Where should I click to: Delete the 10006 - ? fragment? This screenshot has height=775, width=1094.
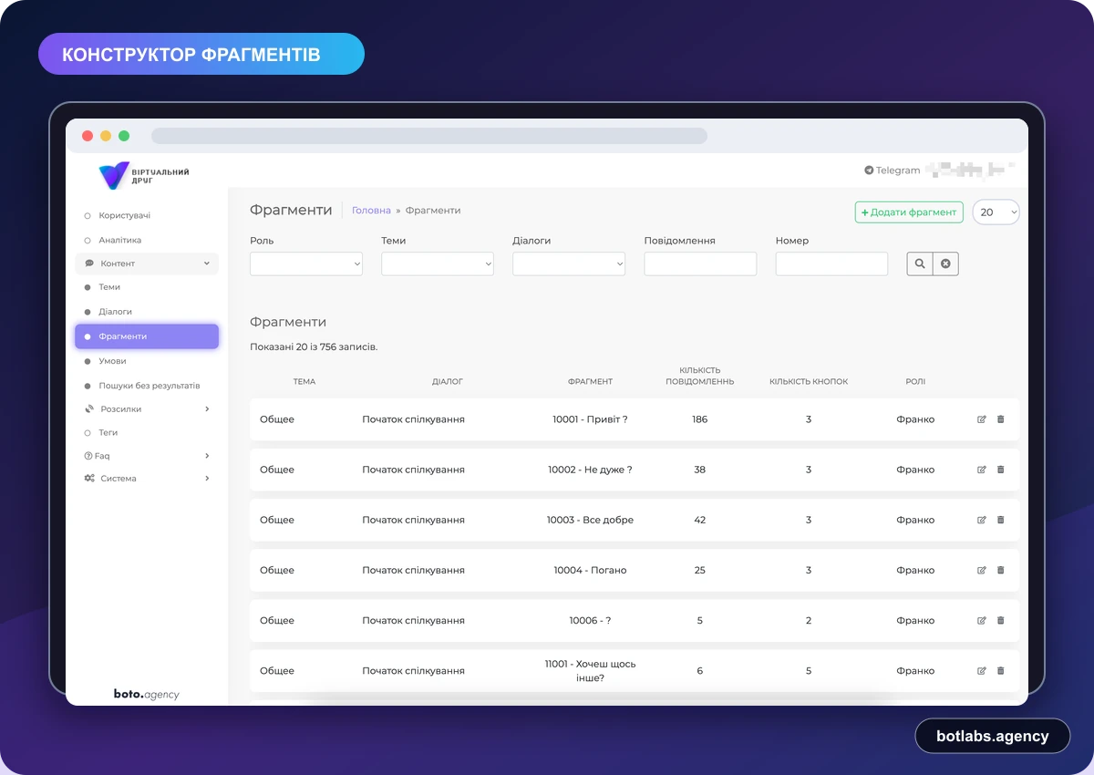1001,620
